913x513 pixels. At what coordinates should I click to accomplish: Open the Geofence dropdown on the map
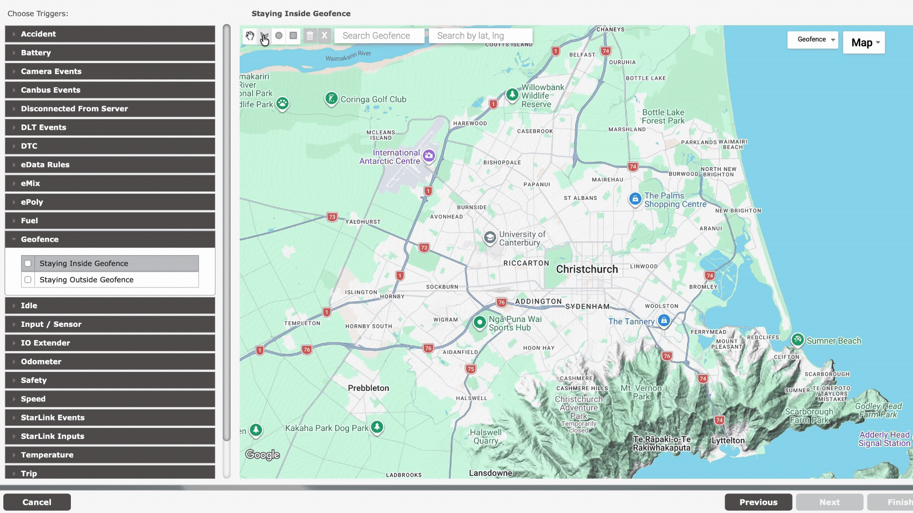pyautogui.click(x=813, y=39)
